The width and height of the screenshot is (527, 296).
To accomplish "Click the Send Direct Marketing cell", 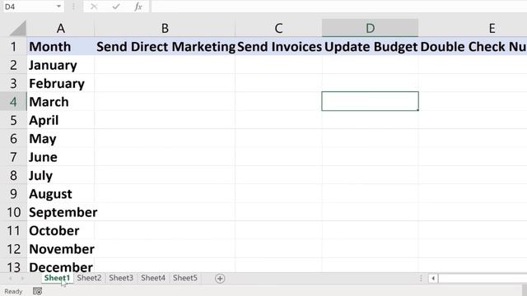I will (x=165, y=46).
